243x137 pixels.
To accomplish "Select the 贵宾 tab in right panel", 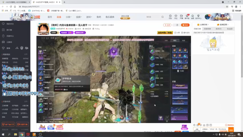I will tap(218, 29).
